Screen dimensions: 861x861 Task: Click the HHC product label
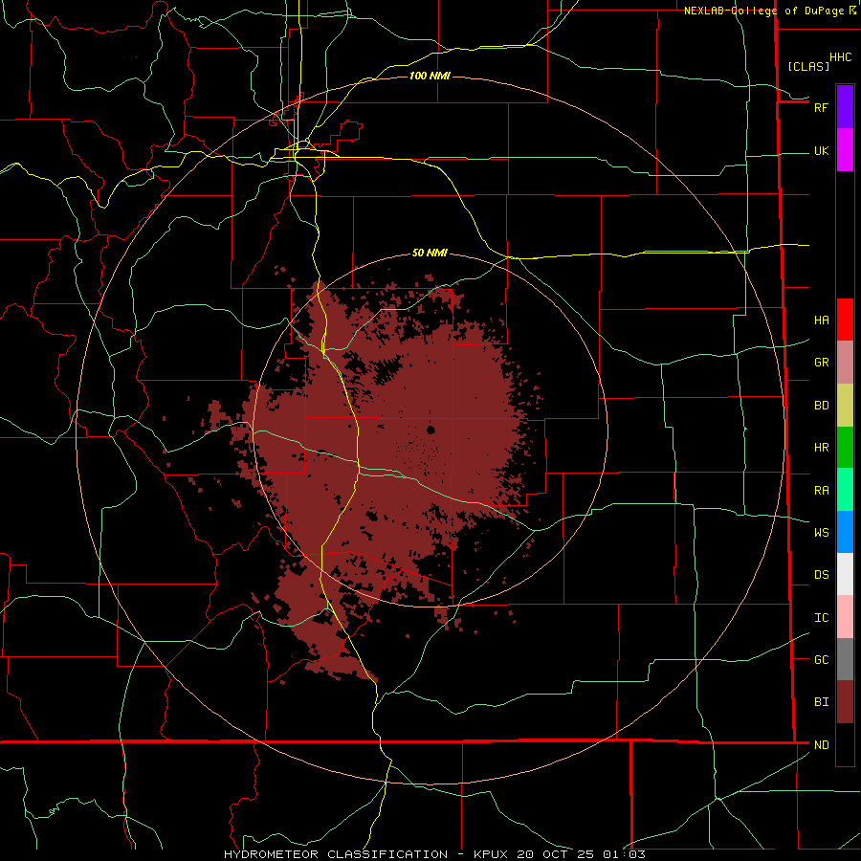[840, 57]
